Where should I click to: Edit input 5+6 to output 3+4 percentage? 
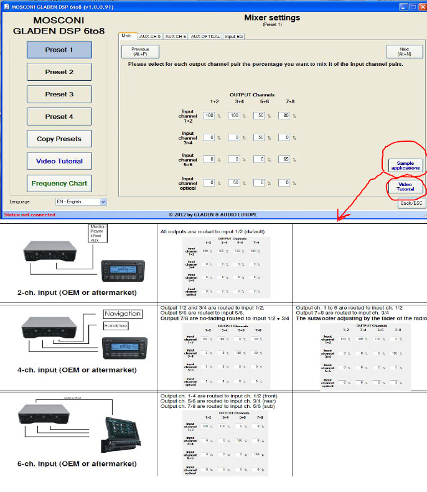coord(234,159)
